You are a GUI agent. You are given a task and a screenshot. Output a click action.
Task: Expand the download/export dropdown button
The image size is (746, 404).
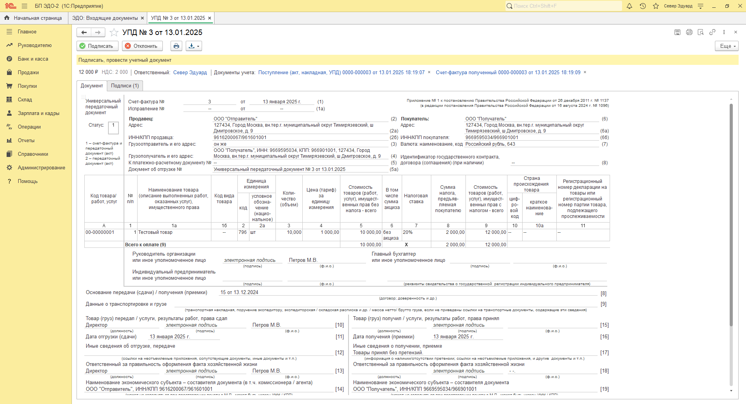[193, 46]
